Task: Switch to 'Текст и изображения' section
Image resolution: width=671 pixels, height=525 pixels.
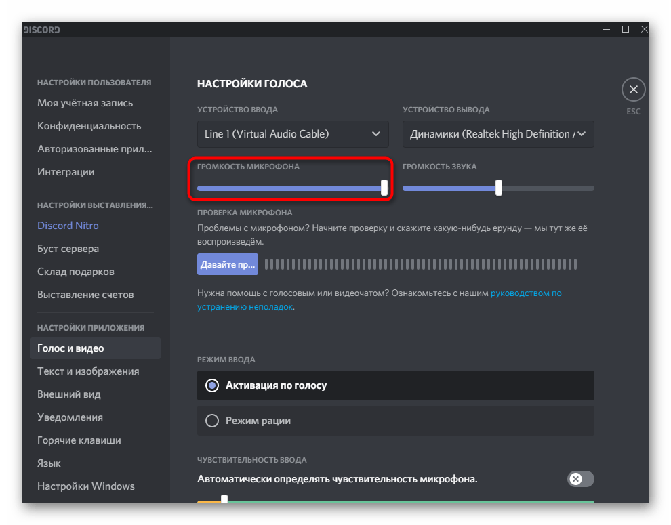Action: click(x=88, y=371)
